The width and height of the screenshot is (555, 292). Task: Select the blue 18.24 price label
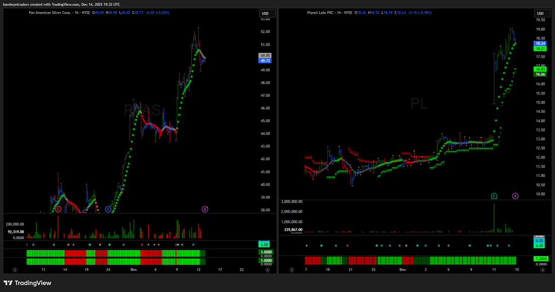[x=540, y=43]
